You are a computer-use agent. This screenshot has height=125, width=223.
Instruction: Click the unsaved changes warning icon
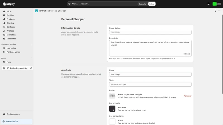click(x=69, y=4)
